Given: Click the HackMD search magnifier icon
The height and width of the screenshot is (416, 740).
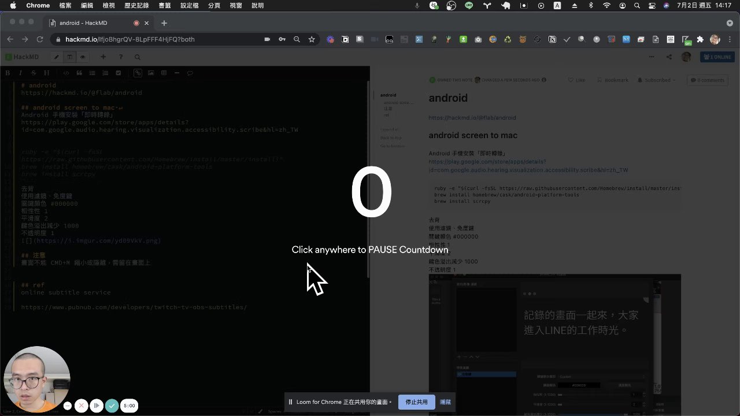Looking at the screenshot, I should click(x=137, y=57).
